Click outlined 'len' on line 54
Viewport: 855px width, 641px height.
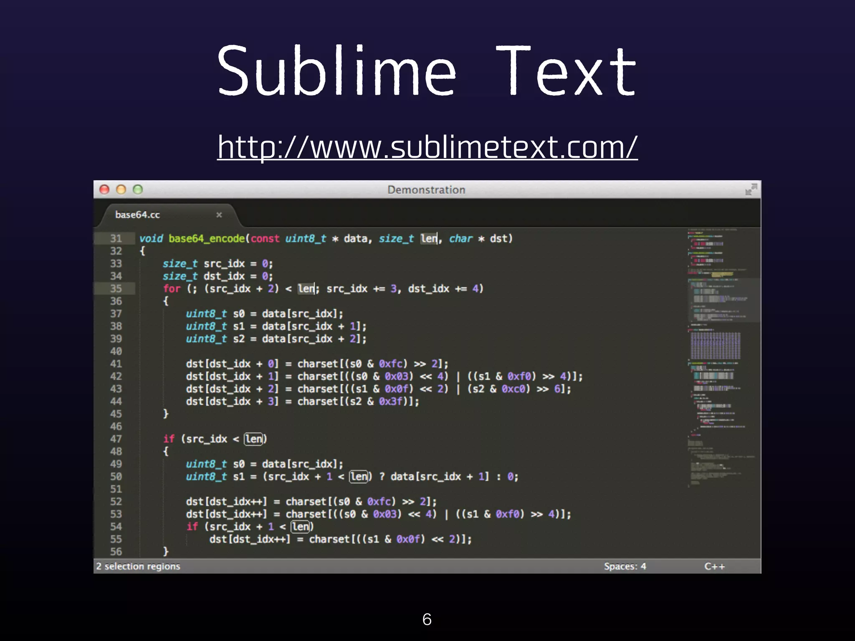[x=301, y=526]
